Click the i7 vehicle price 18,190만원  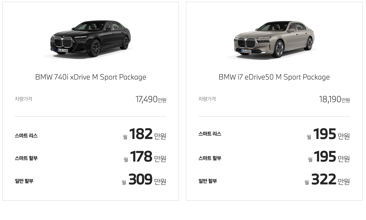pos(334,99)
